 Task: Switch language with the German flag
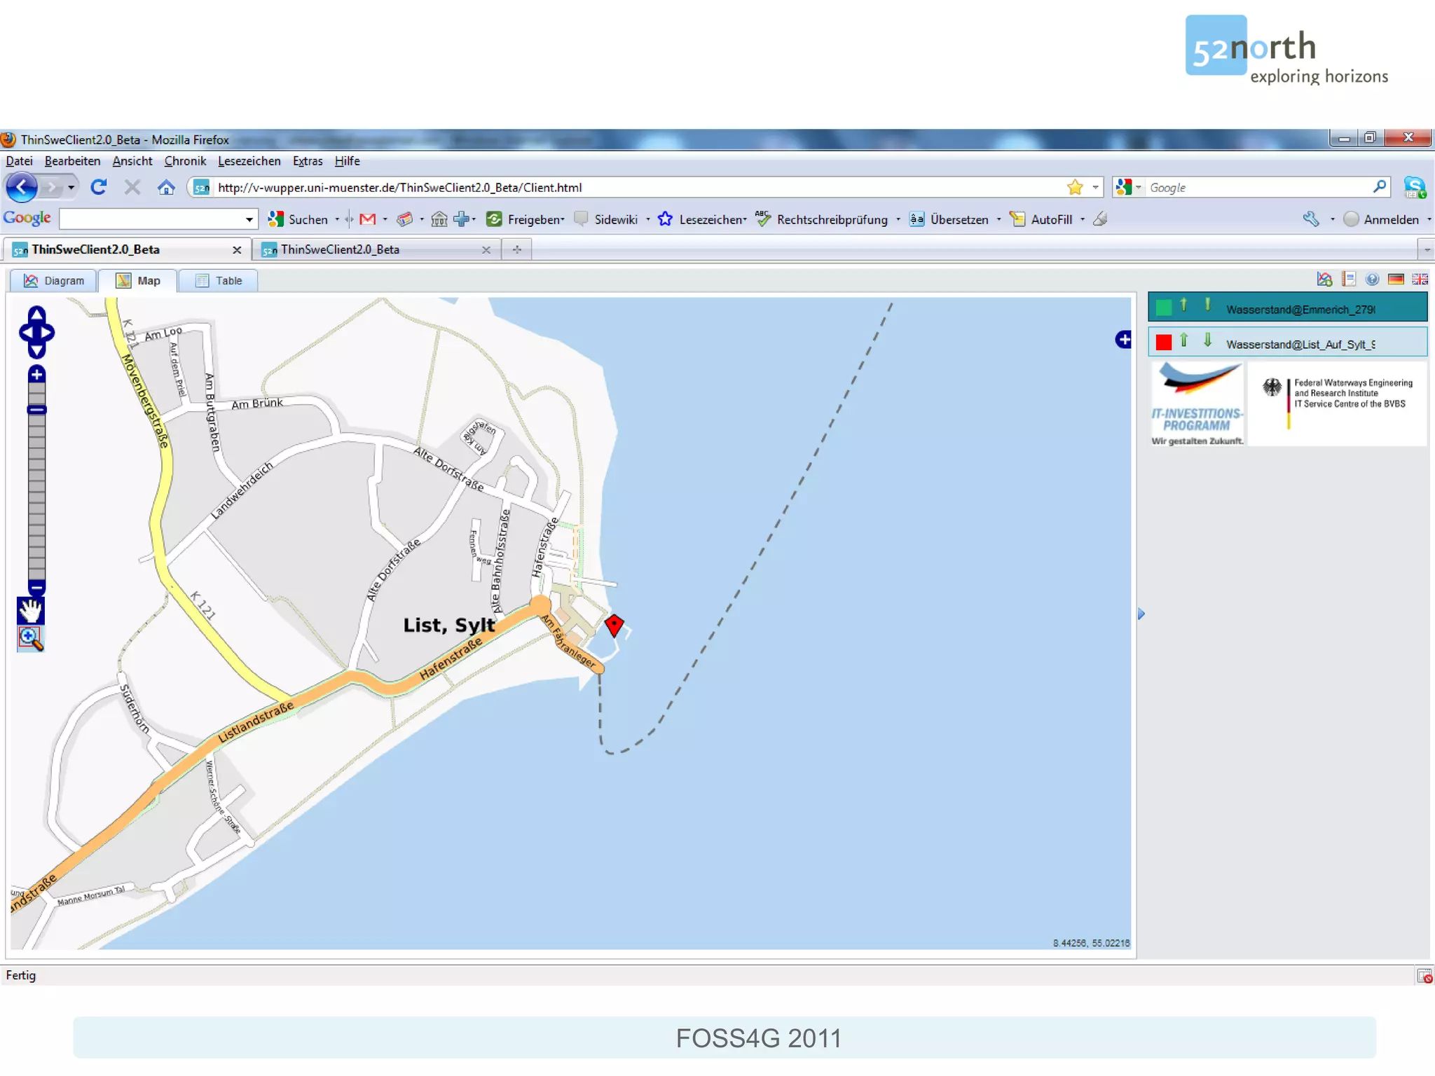coord(1396,280)
